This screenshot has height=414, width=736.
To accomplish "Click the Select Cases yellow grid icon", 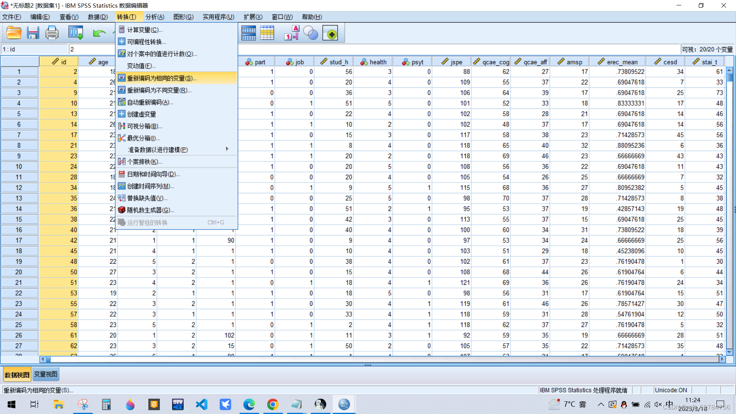I will pos(267,33).
